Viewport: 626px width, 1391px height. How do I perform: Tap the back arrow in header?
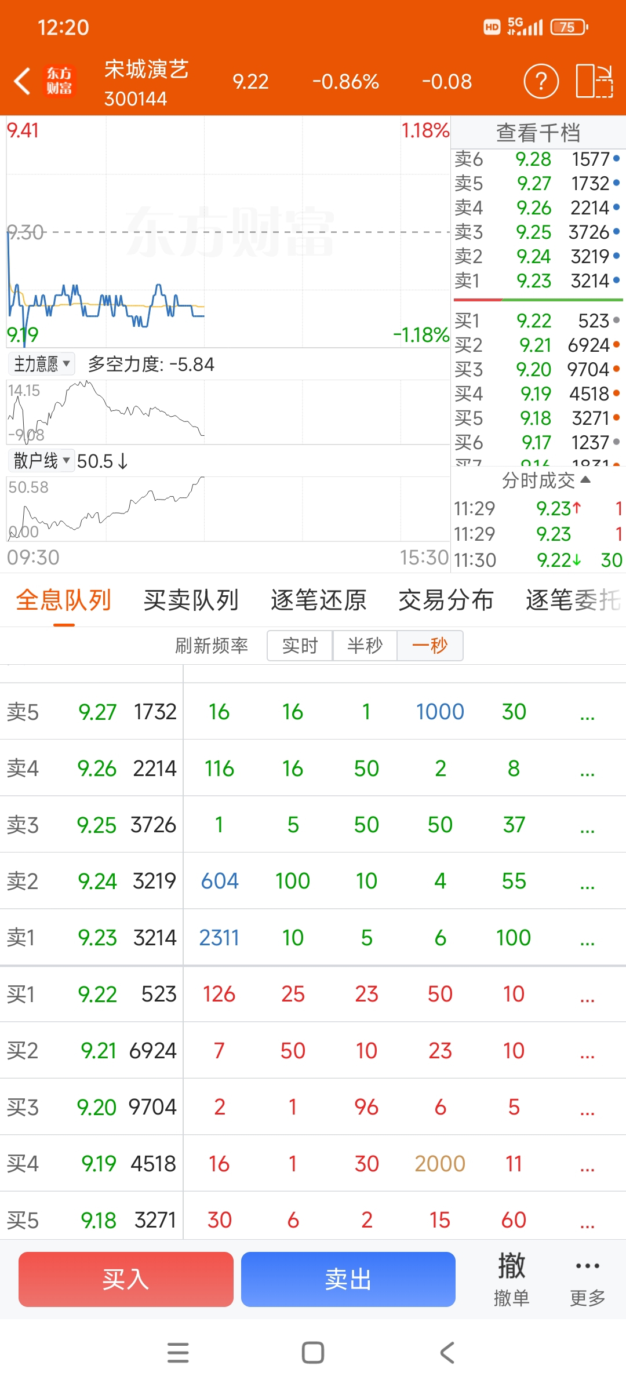(x=22, y=81)
